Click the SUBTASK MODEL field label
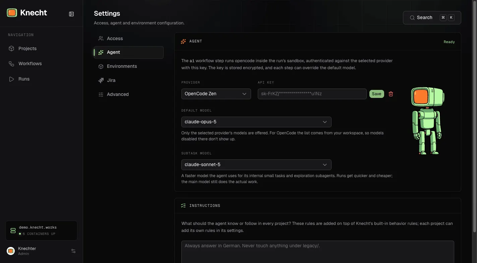 [196, 153]
